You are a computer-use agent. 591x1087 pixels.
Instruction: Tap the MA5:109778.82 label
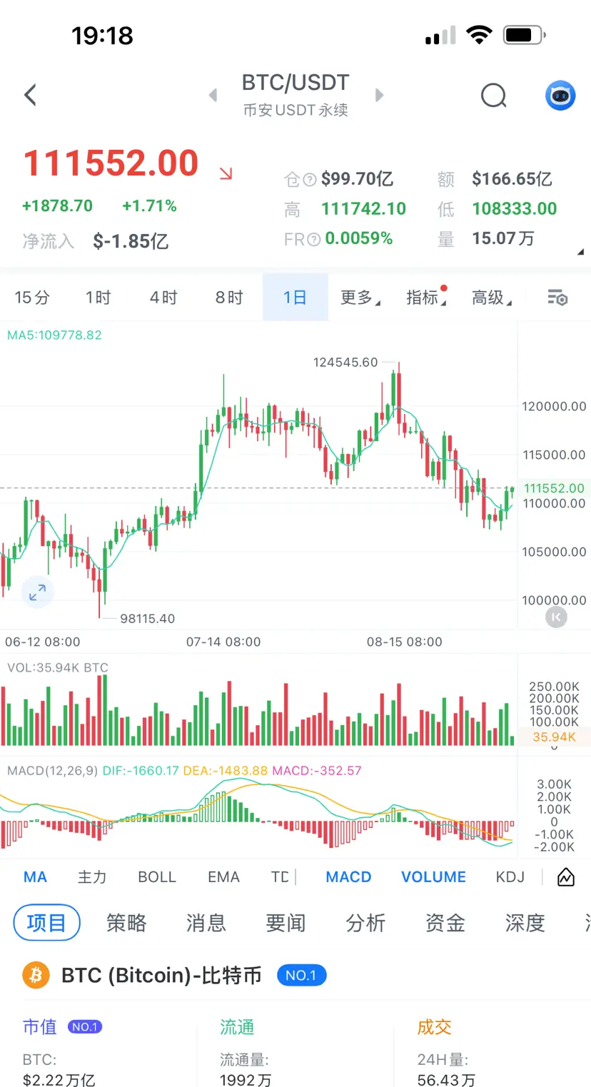(x=54, y=335)
